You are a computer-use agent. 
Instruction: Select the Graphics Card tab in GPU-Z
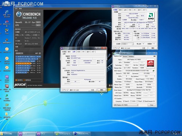118,56
